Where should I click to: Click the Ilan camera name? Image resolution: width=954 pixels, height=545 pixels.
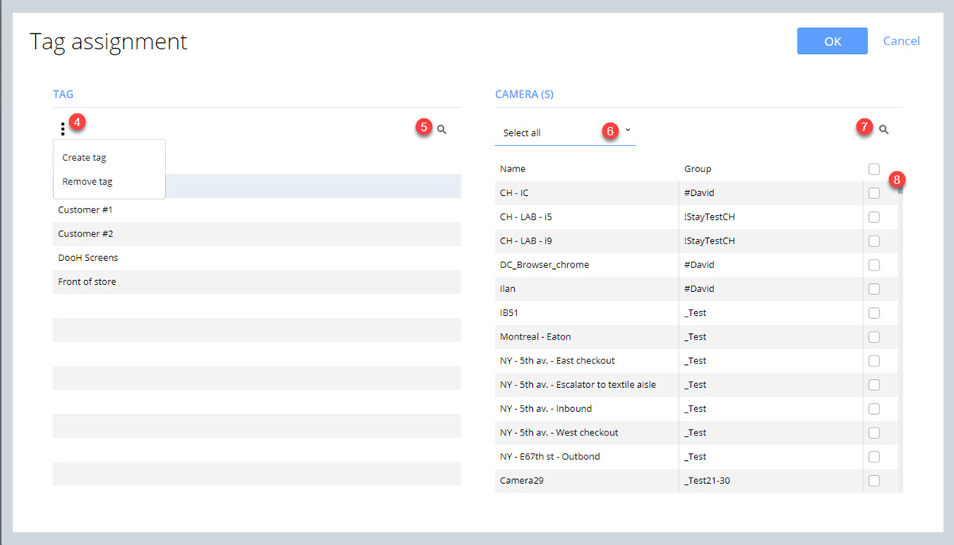click(507, 289)
